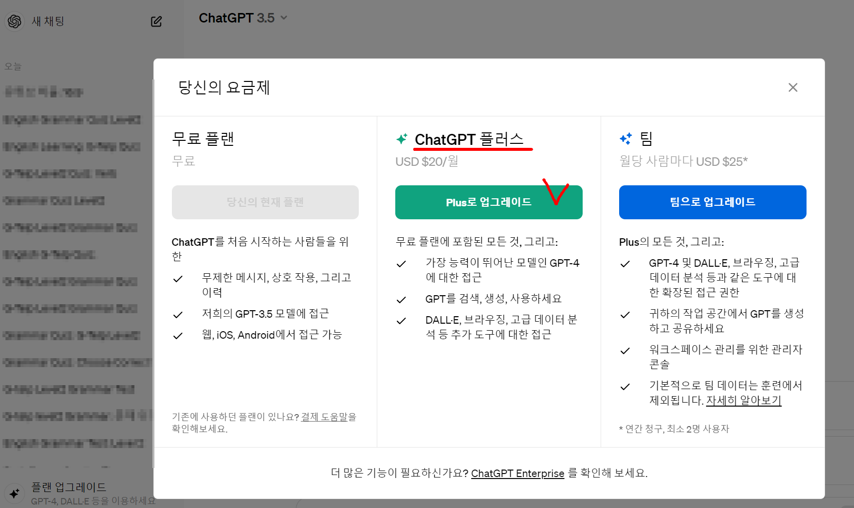Click the 저희의 GPT-3.5 모델에 접근 feature text
The height and width of the screenshot is (508, 854).
click(x=265, y=314)
